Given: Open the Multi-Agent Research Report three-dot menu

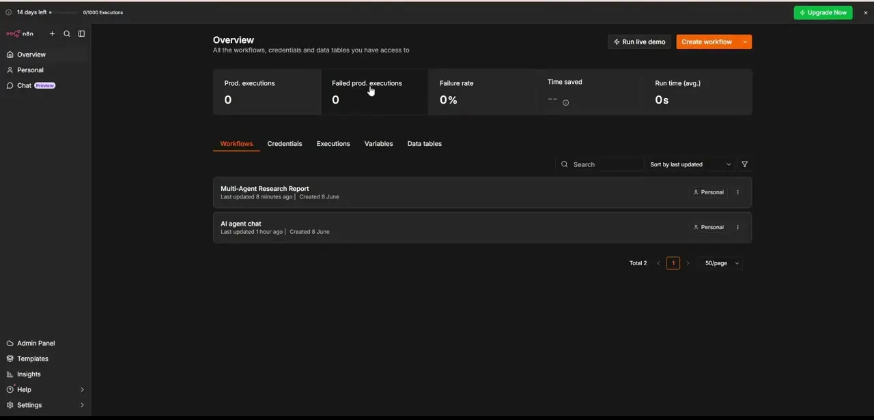Looking at the screenshot, I should click(x=737, y=192).
